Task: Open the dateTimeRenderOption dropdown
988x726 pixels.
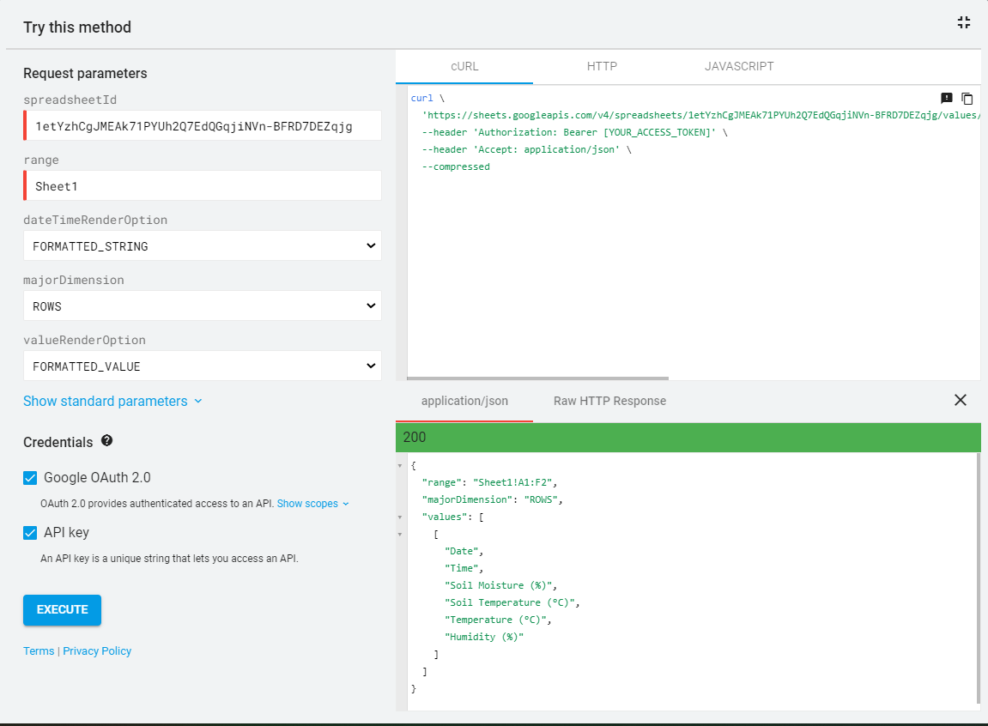Action: 203,245
